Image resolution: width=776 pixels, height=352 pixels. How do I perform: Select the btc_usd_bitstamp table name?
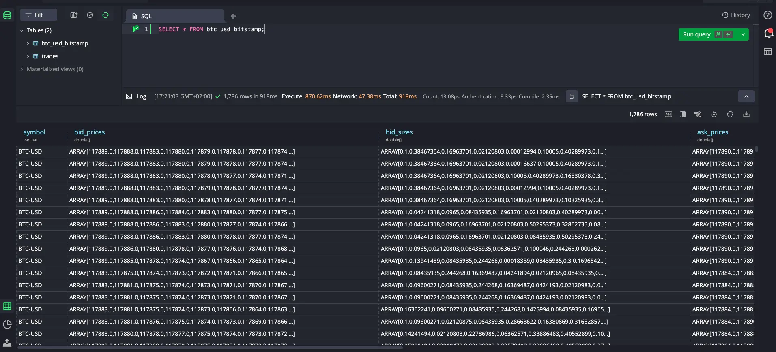tap(65, 43)
